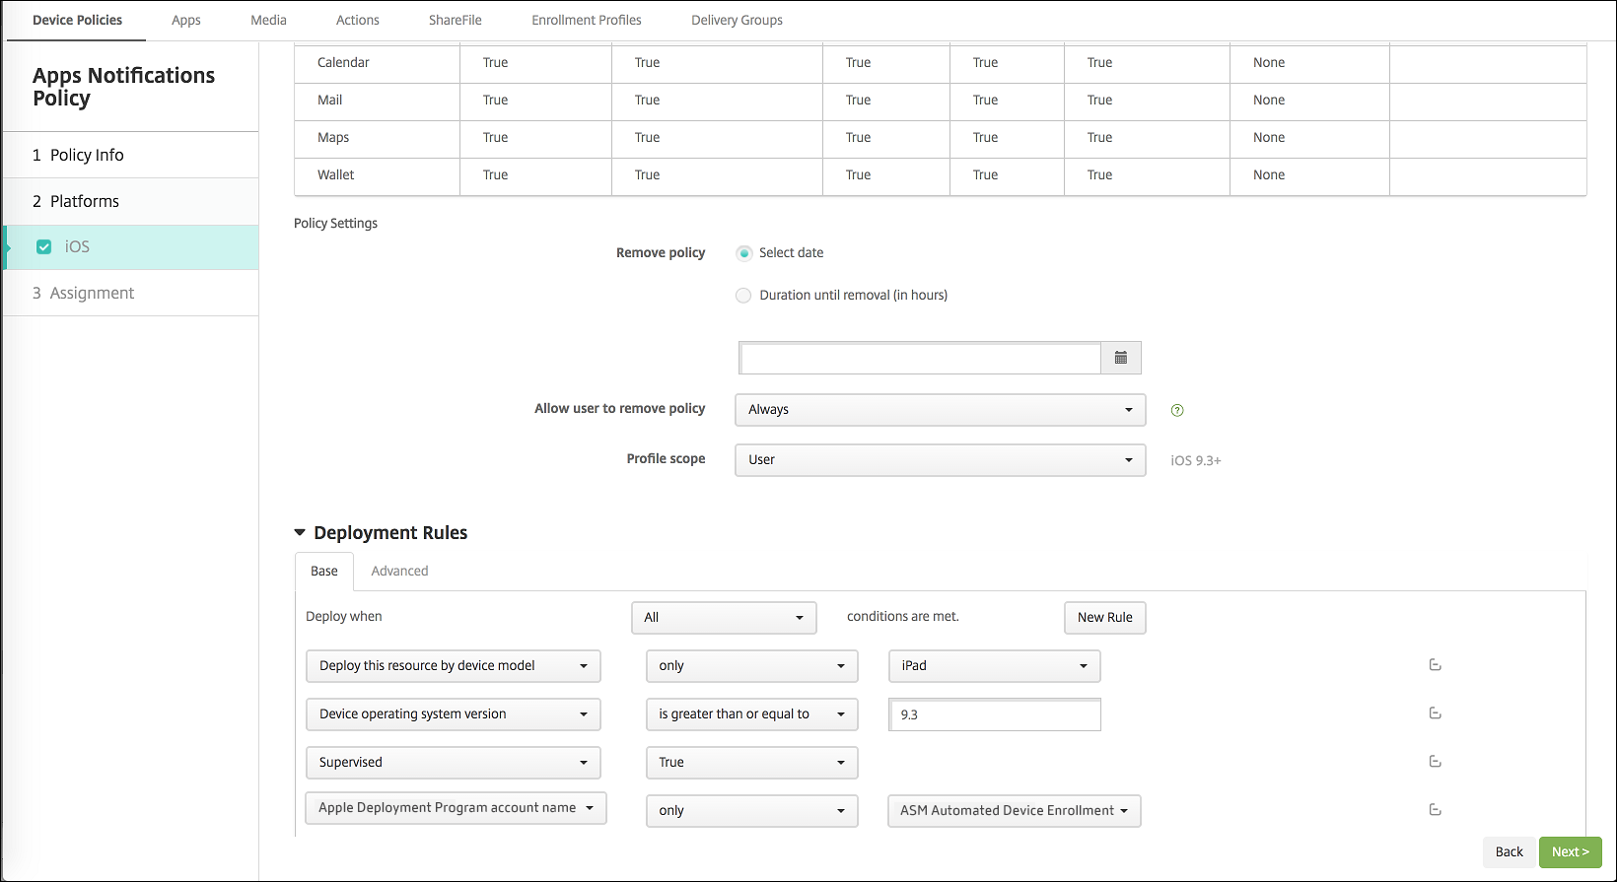Open the iPad device model dropdown
This screenshot has height=882, width=1617.
pos(994,666)
